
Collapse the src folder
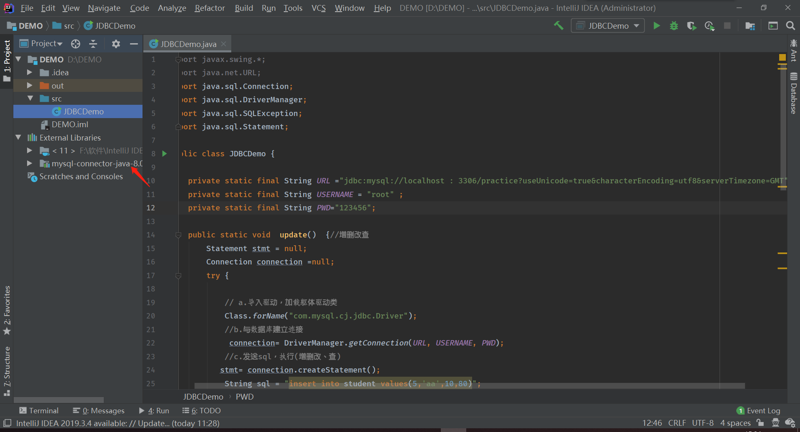click(30, 99)
